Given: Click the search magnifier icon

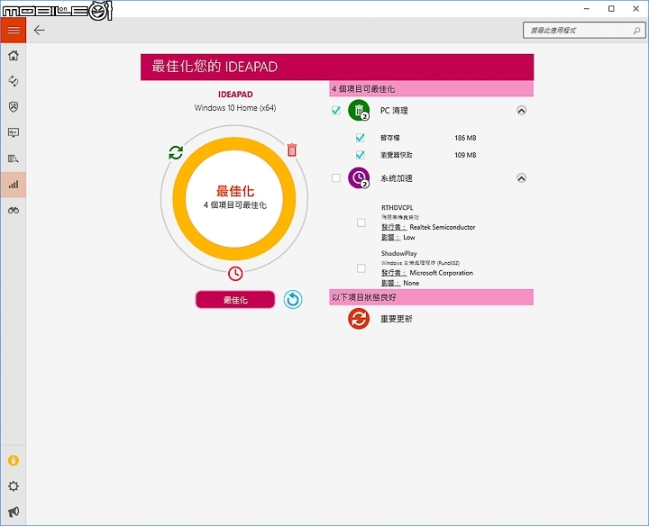Looking at the screenshot, I should [636, 31].
